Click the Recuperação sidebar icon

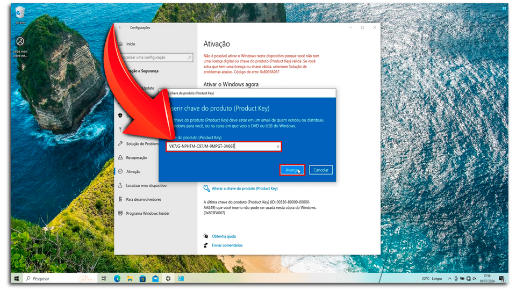120,157
